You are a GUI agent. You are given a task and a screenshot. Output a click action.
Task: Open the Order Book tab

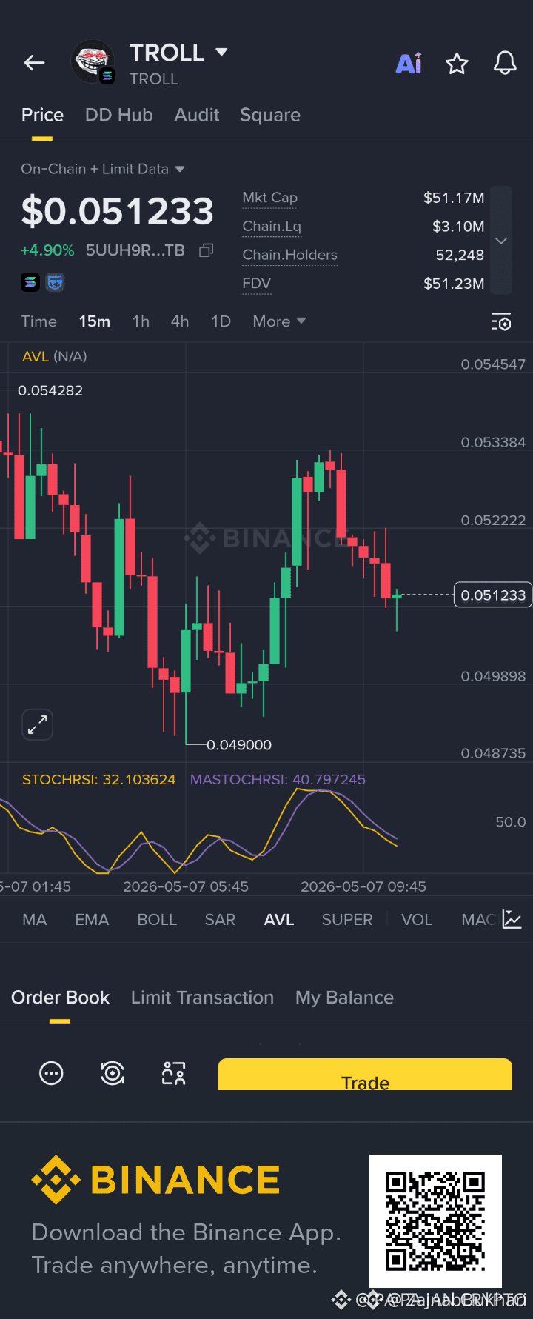(60, 998)
